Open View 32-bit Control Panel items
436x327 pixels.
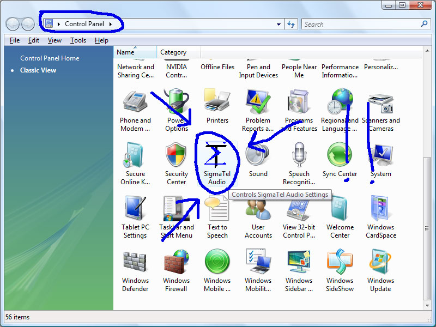[x=299, y=217]
